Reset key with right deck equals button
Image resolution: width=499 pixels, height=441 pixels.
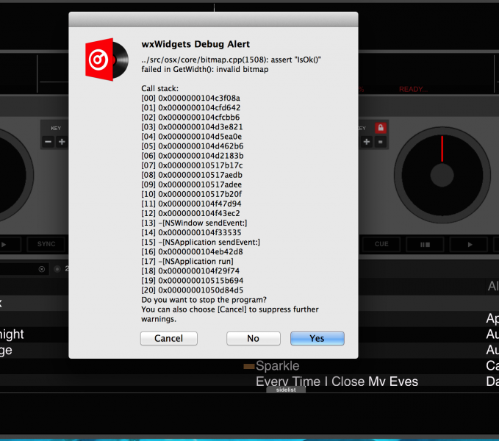point(381,142)
